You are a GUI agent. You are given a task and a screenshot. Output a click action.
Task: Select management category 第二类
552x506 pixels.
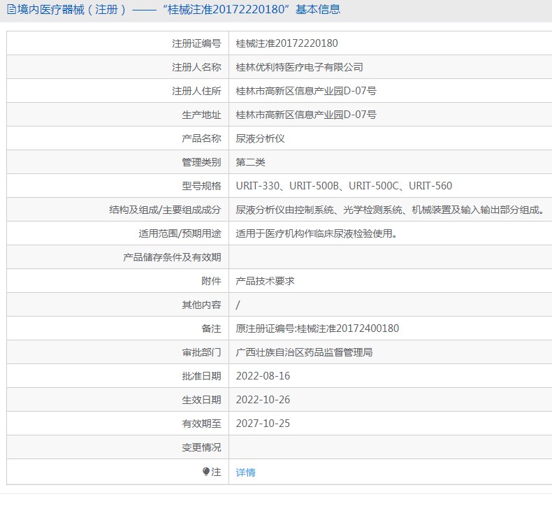pyautogui.click(x=250, y=162)
